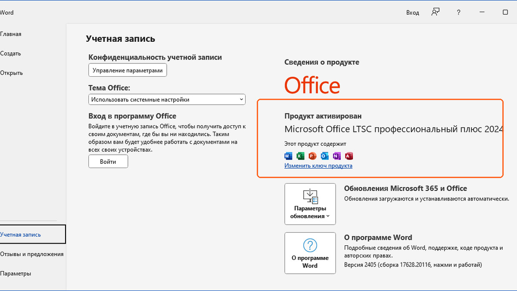The width and height of the screenshot is (517, 291).
Task: Expand the Тема Office dropdown
Action: pyautogui.click(x=167, y=100)
